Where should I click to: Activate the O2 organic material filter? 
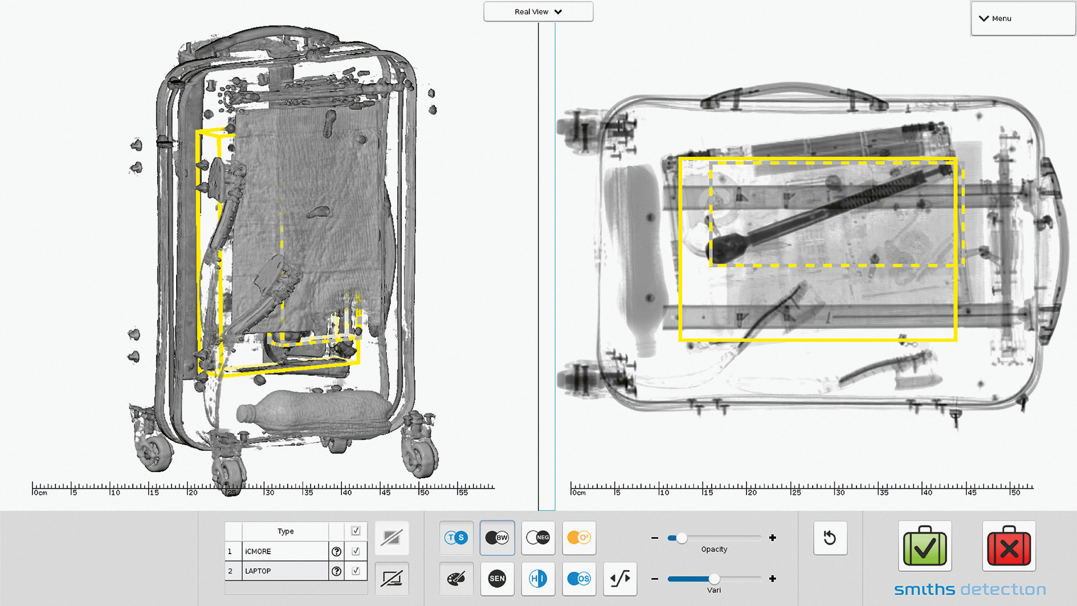click(x=579, y=538)
